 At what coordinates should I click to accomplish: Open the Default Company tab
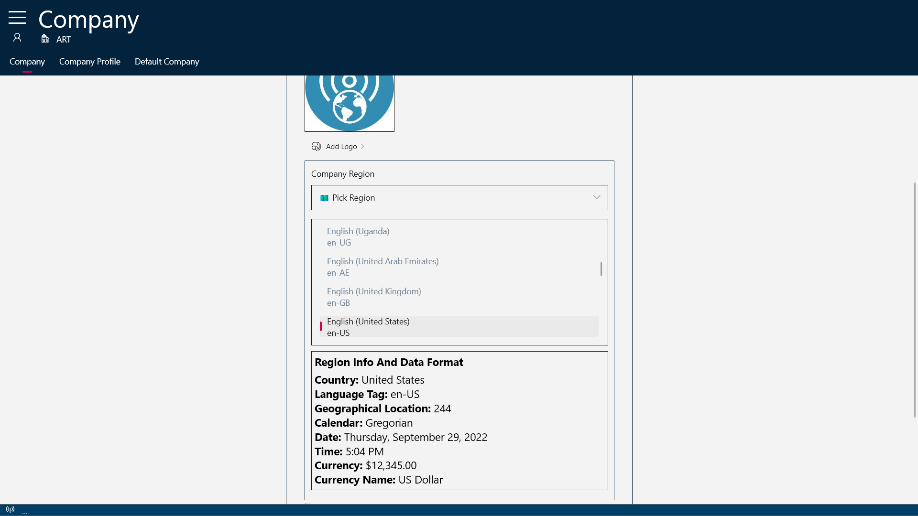pos(167,62)
